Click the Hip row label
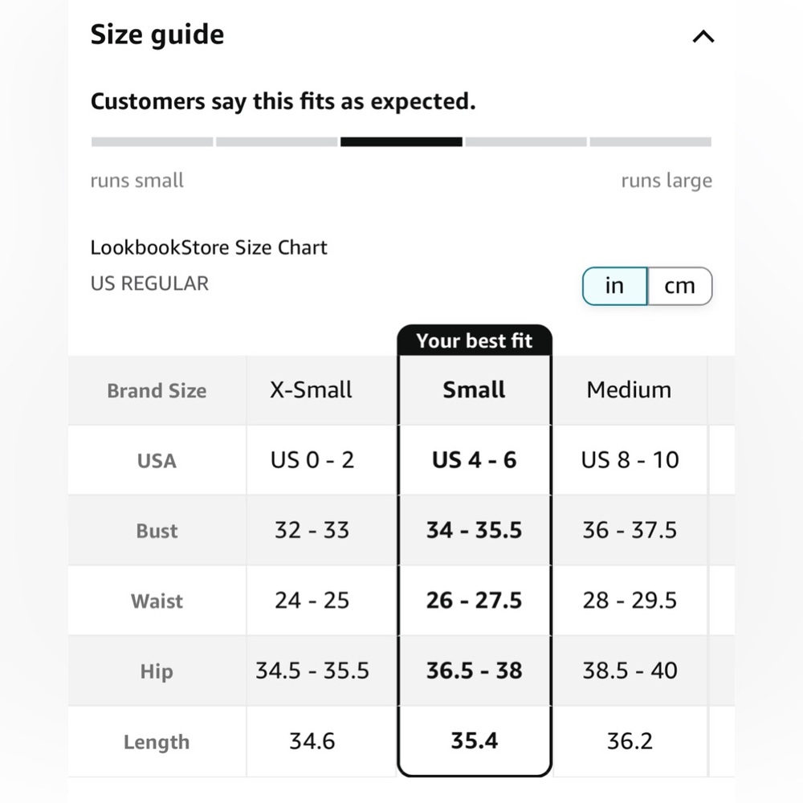The height and width of the screenshot is (803, 803). tap(157, 671)
